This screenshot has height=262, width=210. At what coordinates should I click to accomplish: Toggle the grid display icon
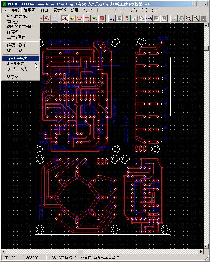click(204, 18)
